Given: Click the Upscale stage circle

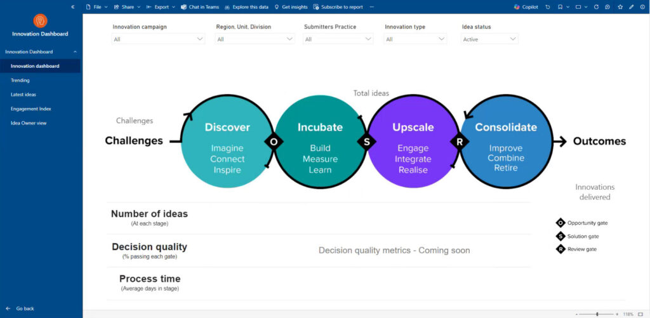Looking at the screenshot, I should (413, 142).
